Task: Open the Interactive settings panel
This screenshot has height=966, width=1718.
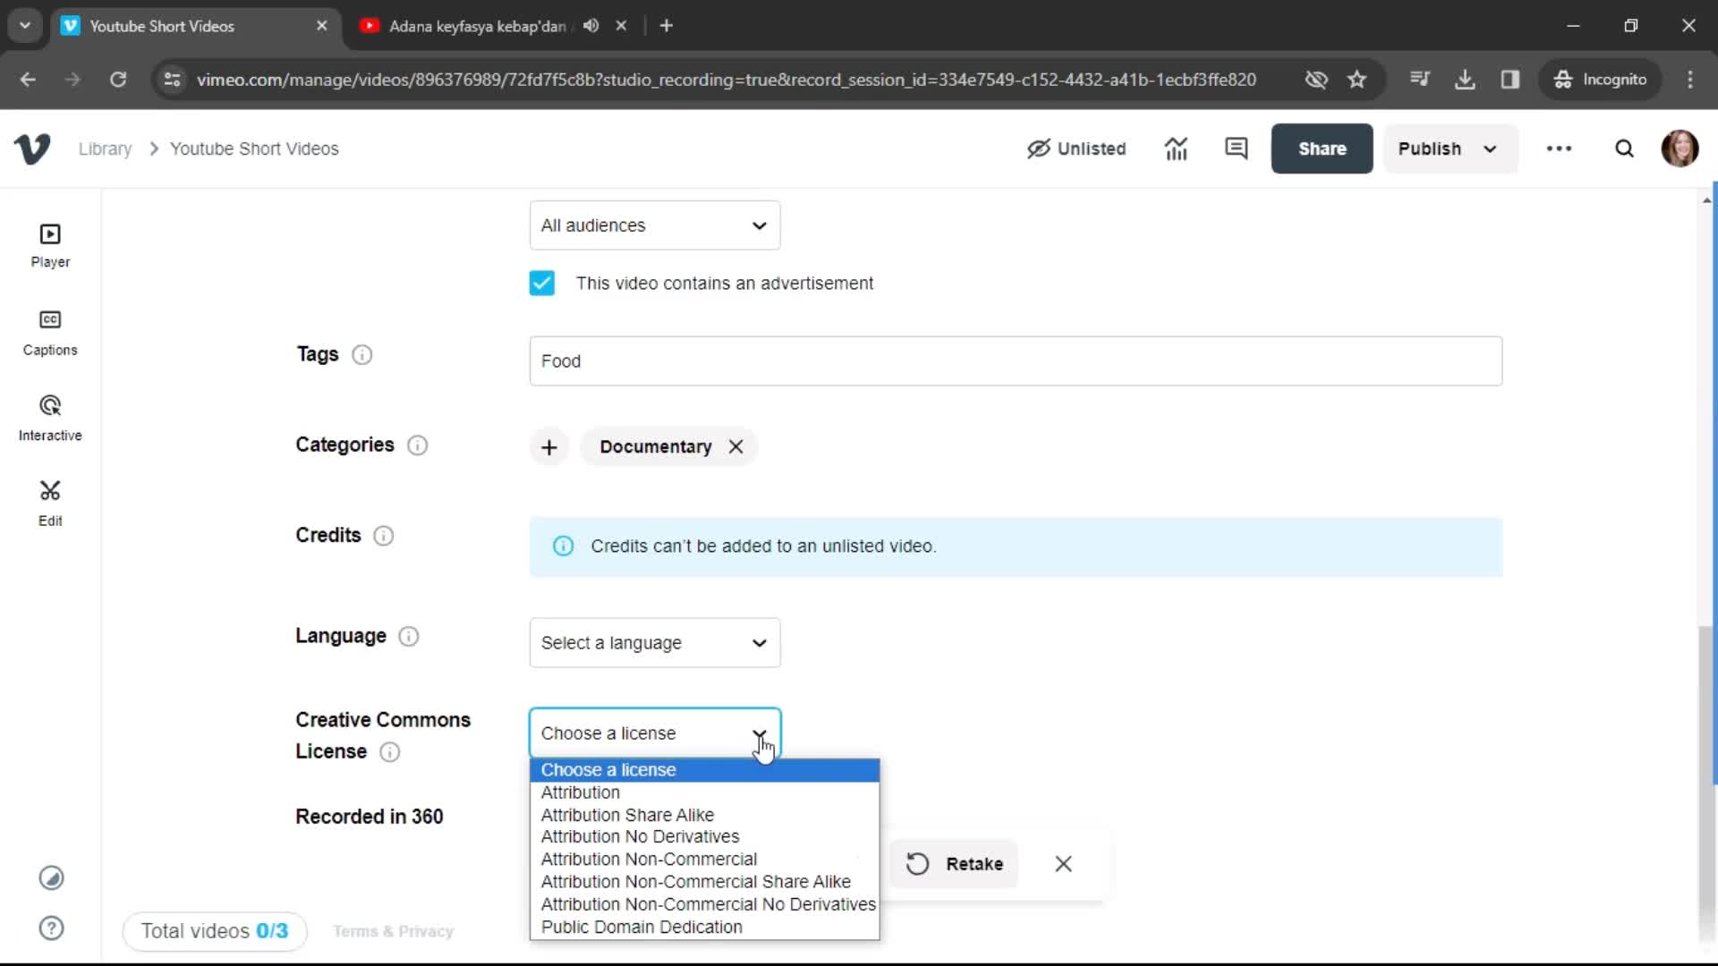Action: click(x=49, y=416)
